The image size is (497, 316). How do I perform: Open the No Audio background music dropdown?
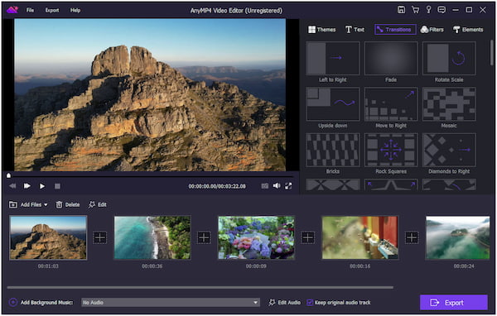click(171, 303)
